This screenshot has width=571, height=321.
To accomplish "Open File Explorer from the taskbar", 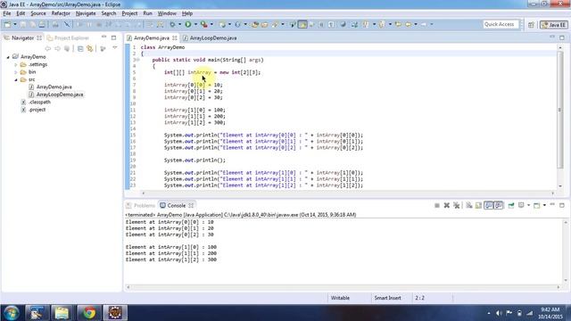I will point(62,313).
